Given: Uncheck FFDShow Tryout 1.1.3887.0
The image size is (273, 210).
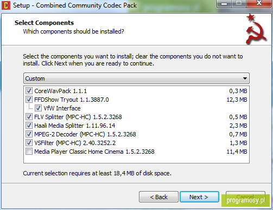Looking at the screenshot, I should click(x=29, y=100).
